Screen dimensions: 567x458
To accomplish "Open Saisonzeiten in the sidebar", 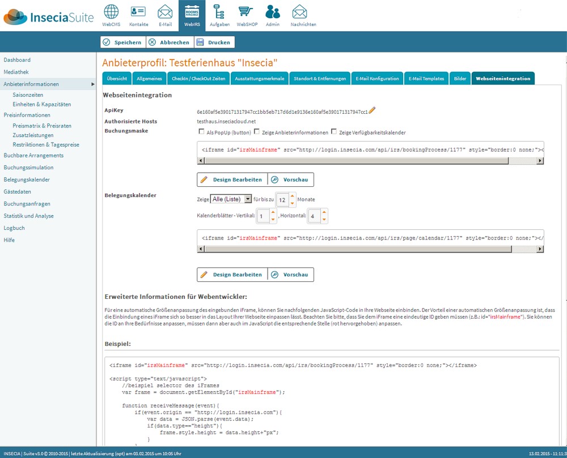I will [x=28, y=95].
